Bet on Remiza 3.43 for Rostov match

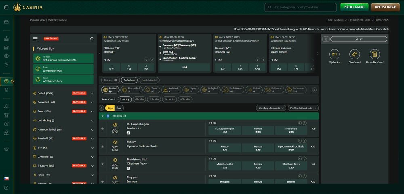click(258, 148)
